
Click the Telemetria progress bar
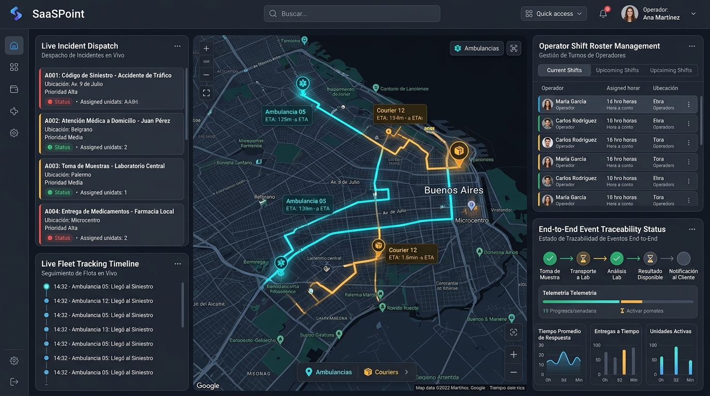pos(618,302)
